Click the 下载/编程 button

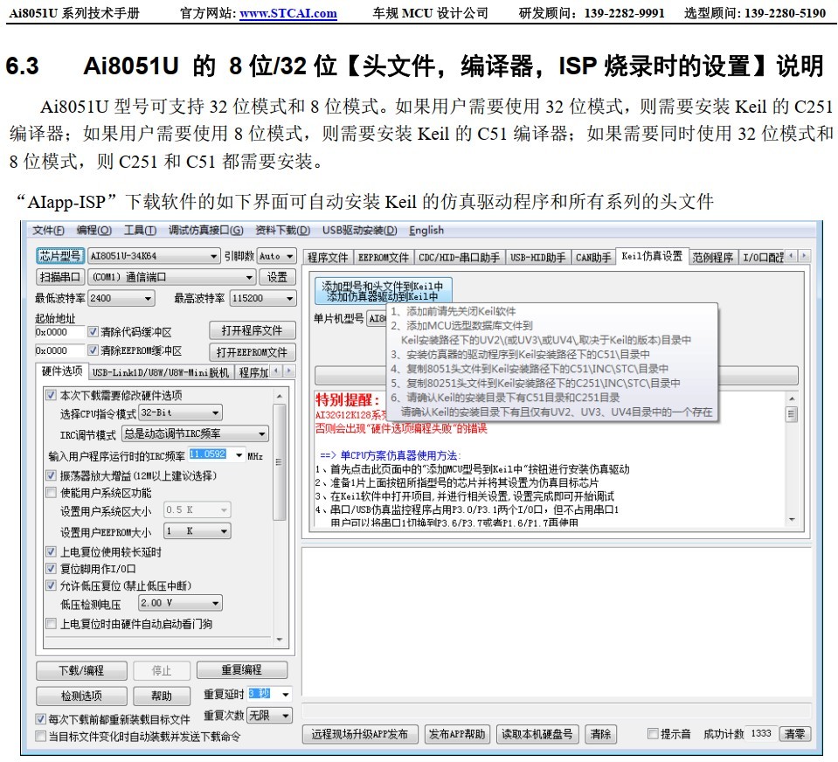(x=82, y=670)
